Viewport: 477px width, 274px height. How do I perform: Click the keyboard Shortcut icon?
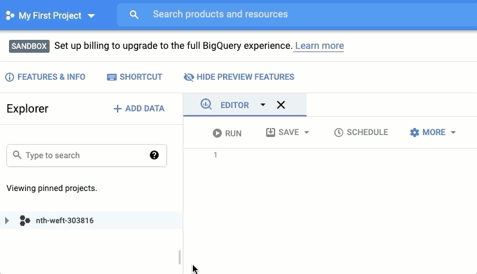(112, 77)
